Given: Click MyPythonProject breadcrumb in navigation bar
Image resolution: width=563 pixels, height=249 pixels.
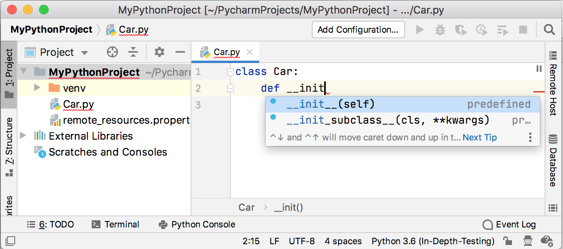Looking at the screenshot, I should (51, 30).
